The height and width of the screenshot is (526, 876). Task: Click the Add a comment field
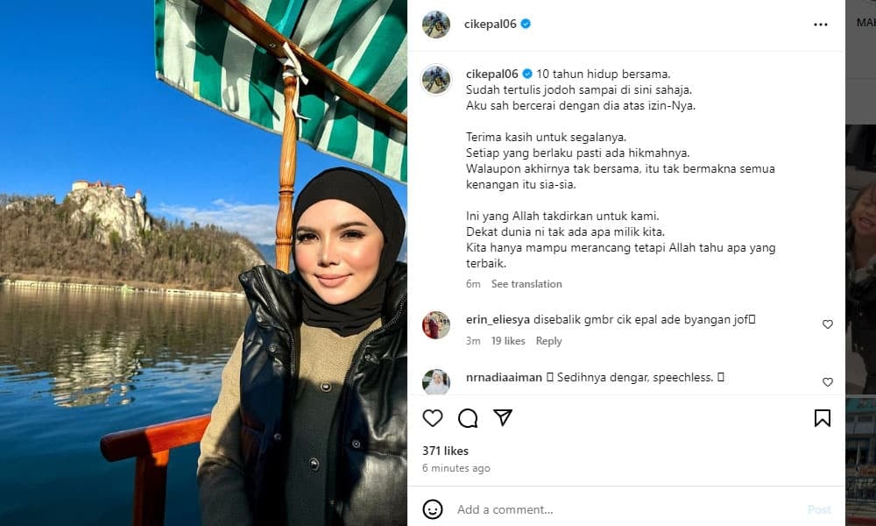[x=625, y=509]
